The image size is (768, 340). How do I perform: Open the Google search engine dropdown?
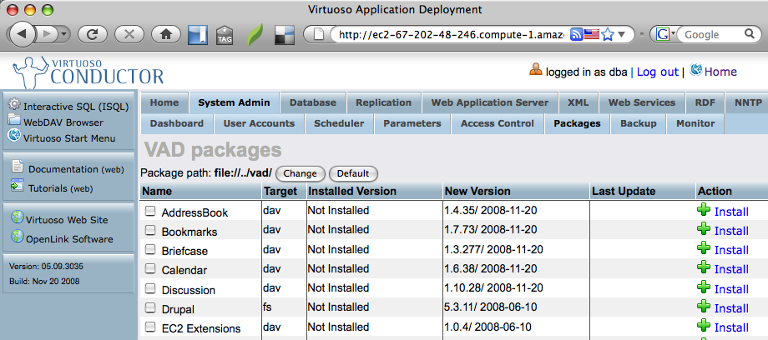click(665, 35)
